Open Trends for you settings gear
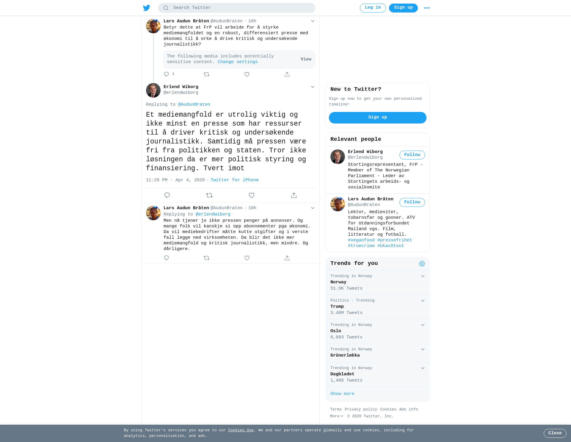Image resolution: width=571 pixels, height=442 pixels. coord(422,264)
